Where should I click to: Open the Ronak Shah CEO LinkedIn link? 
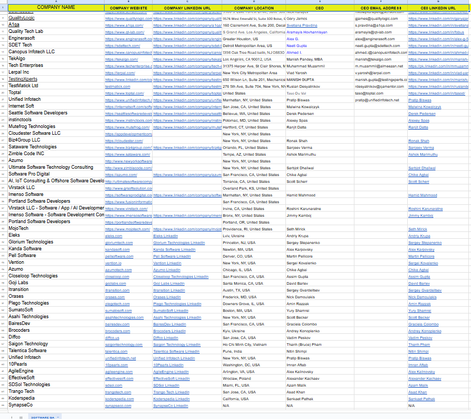tap(419, 141)
